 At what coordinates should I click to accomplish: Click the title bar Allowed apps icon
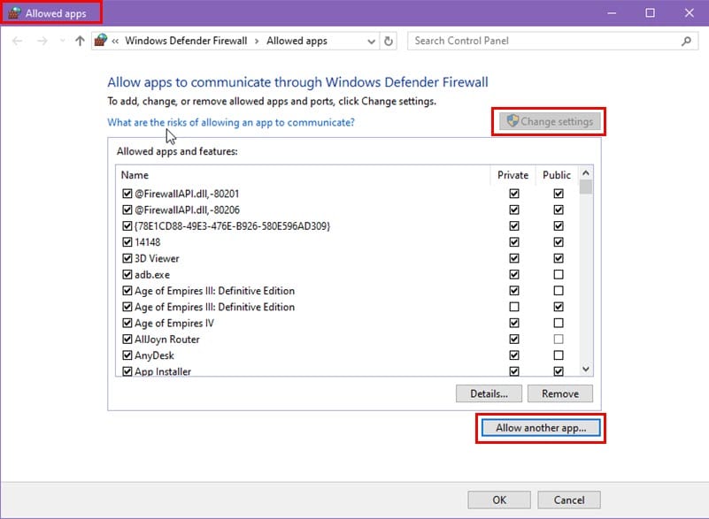[14, 12]
